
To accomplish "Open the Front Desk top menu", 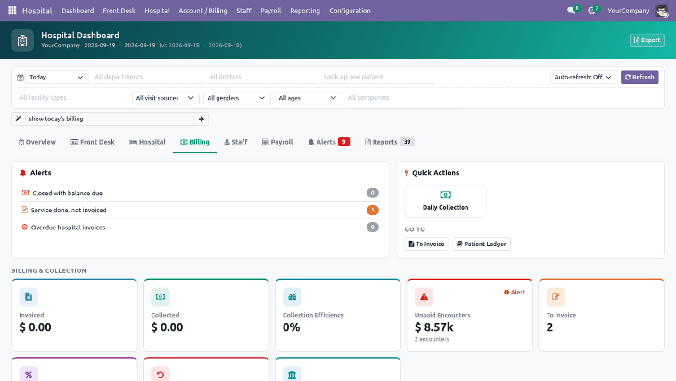I will click(x=119, y=10).
